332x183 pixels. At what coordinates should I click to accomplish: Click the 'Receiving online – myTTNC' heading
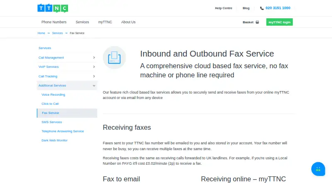point(243,179)
